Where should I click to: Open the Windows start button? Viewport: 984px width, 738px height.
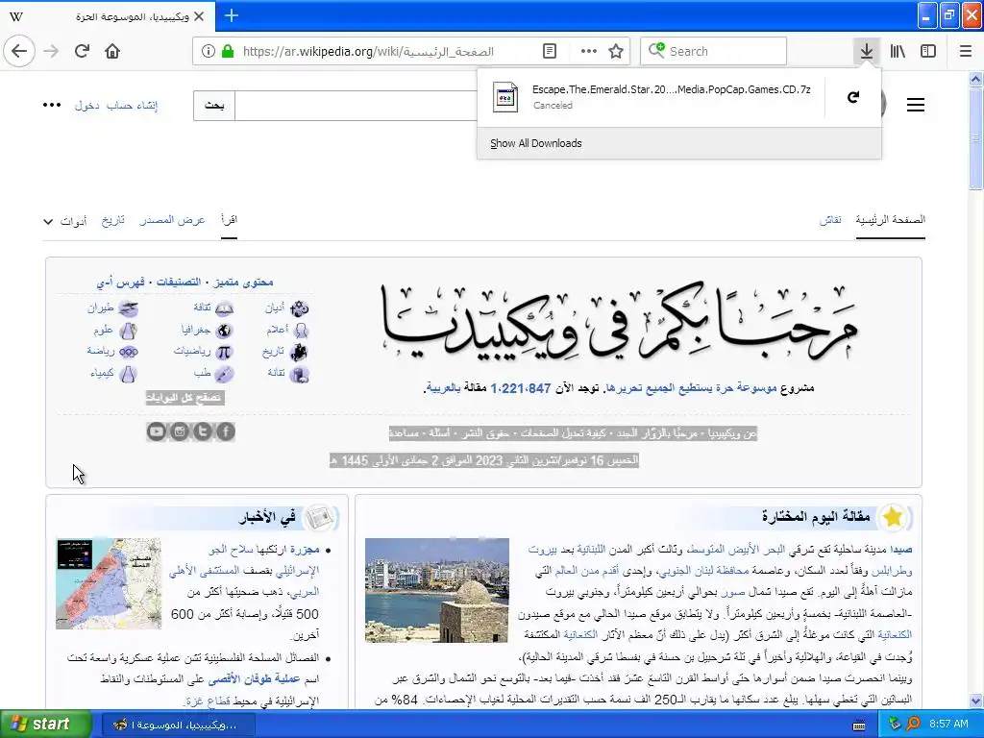pos(45,725)
